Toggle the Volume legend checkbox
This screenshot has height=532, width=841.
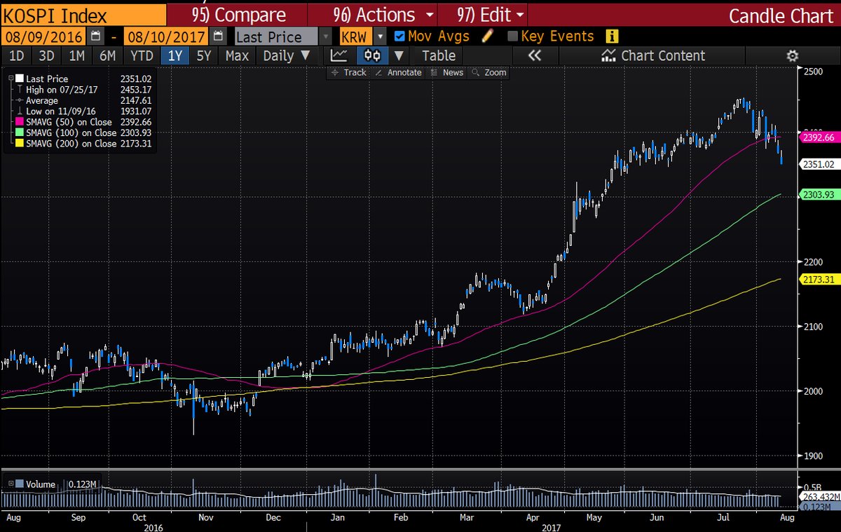coord(19,484)
